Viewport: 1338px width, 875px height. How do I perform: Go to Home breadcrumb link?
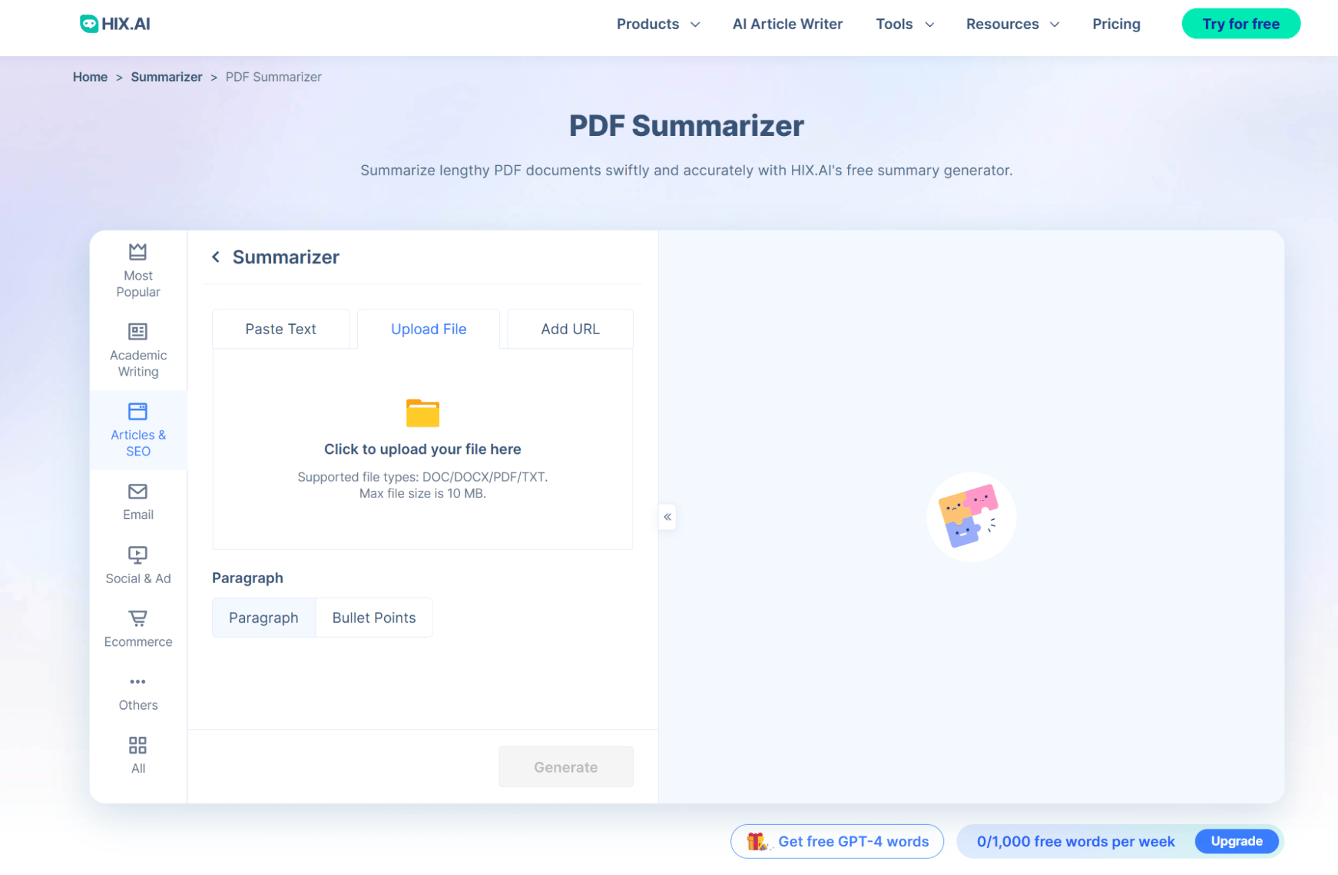tap(90, 77)
